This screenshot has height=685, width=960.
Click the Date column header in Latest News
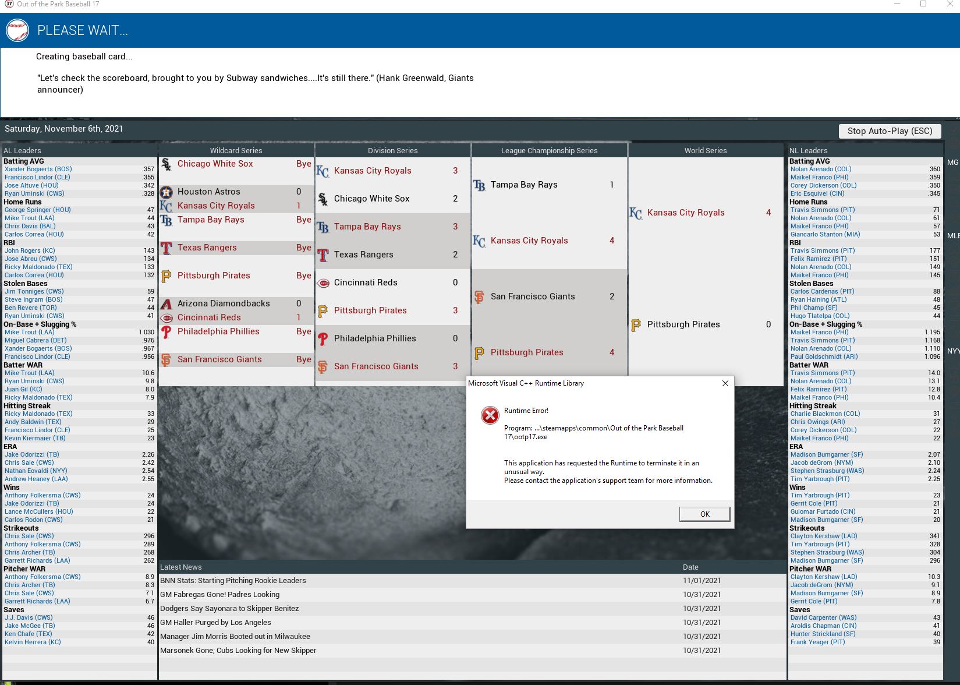690,567
